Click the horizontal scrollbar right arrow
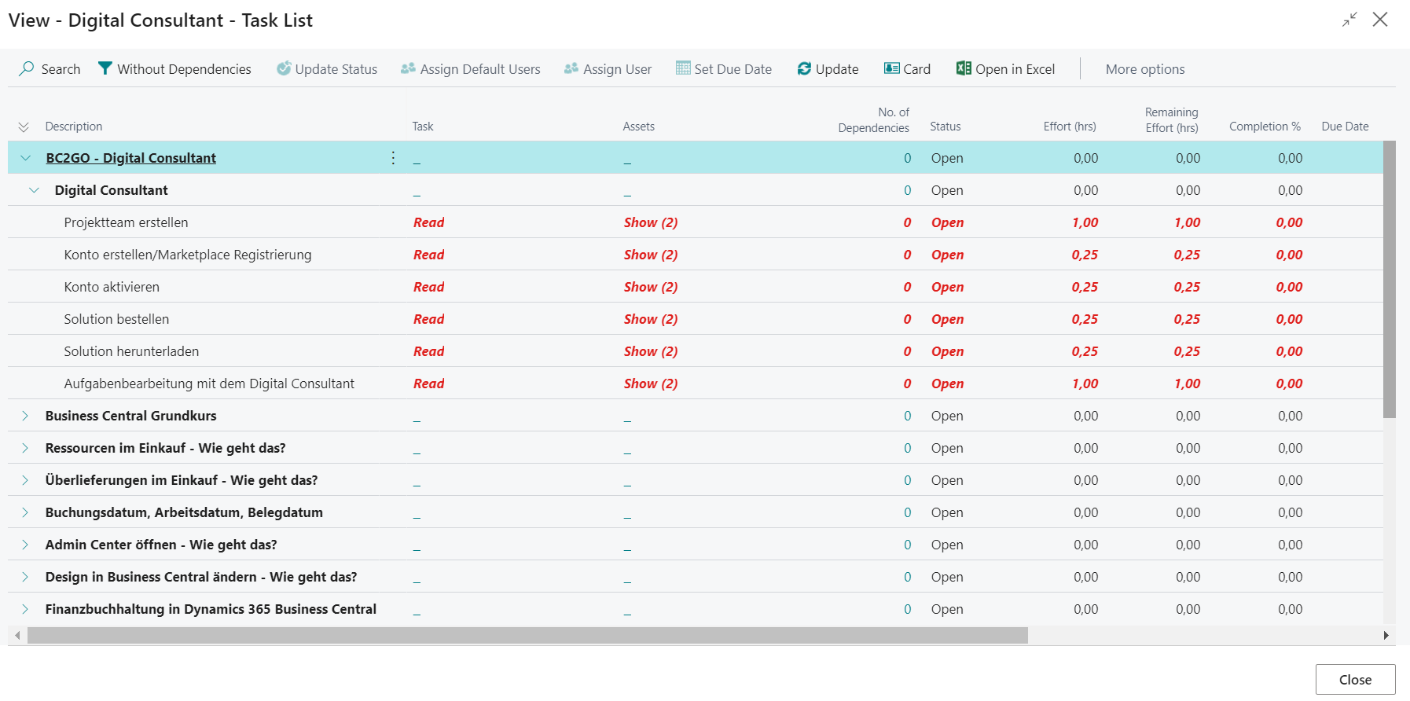 click(1386, 635)
